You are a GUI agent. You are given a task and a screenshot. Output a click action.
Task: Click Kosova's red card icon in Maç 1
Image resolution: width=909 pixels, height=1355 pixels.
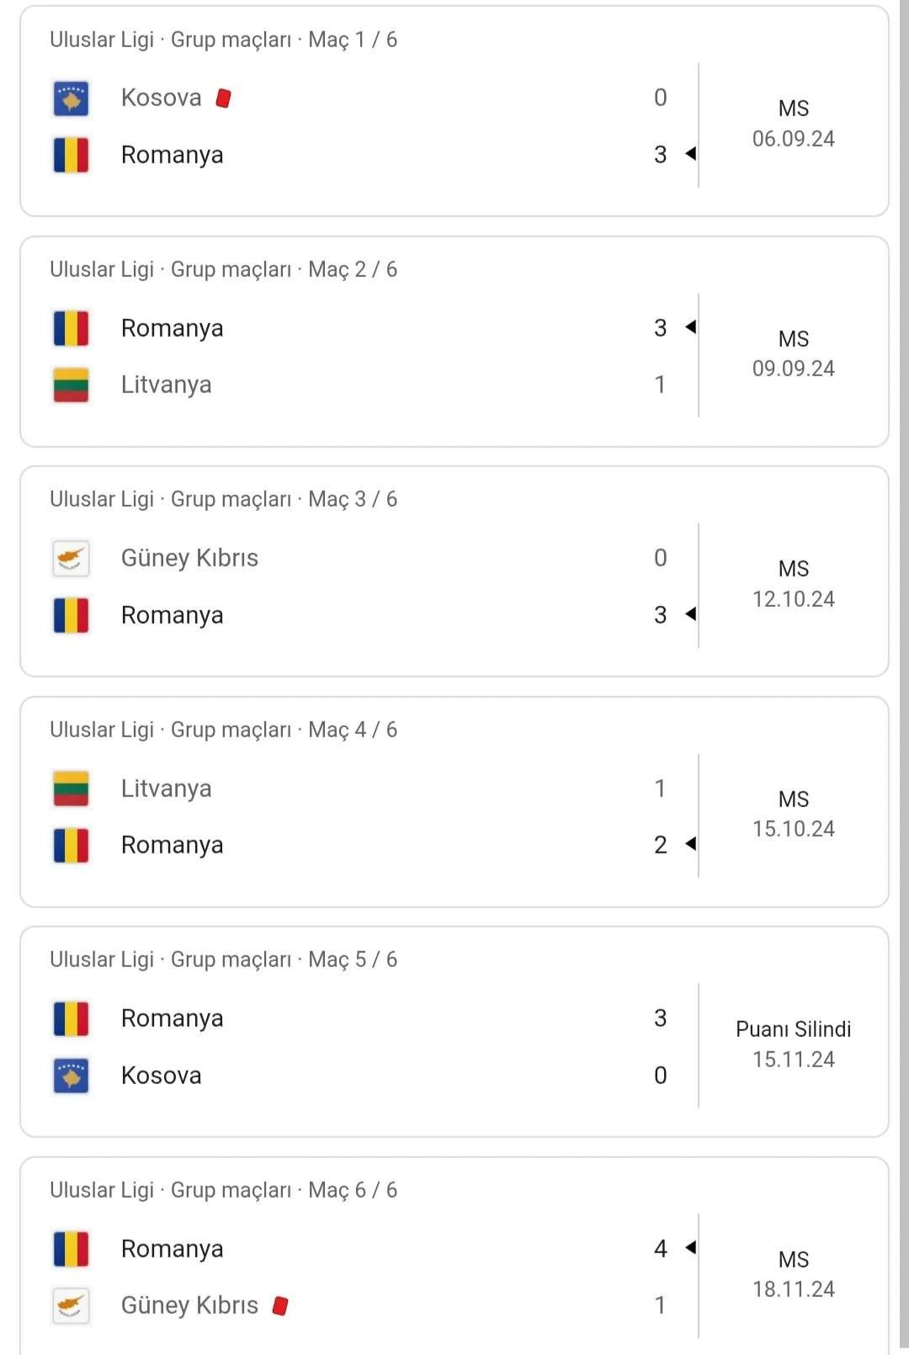click(x=223, y=98)
